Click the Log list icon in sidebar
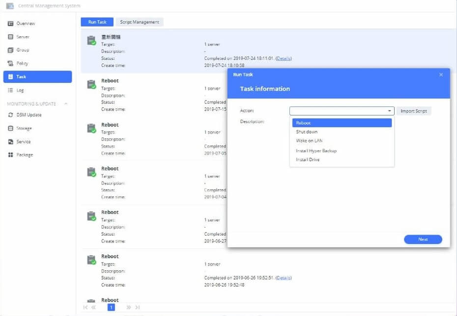Screen dimensions: 457x316 (x=10, y=90)
